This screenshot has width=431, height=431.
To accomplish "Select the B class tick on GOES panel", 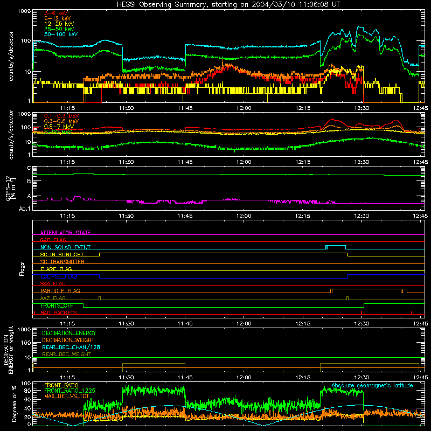I will [29, 181].
